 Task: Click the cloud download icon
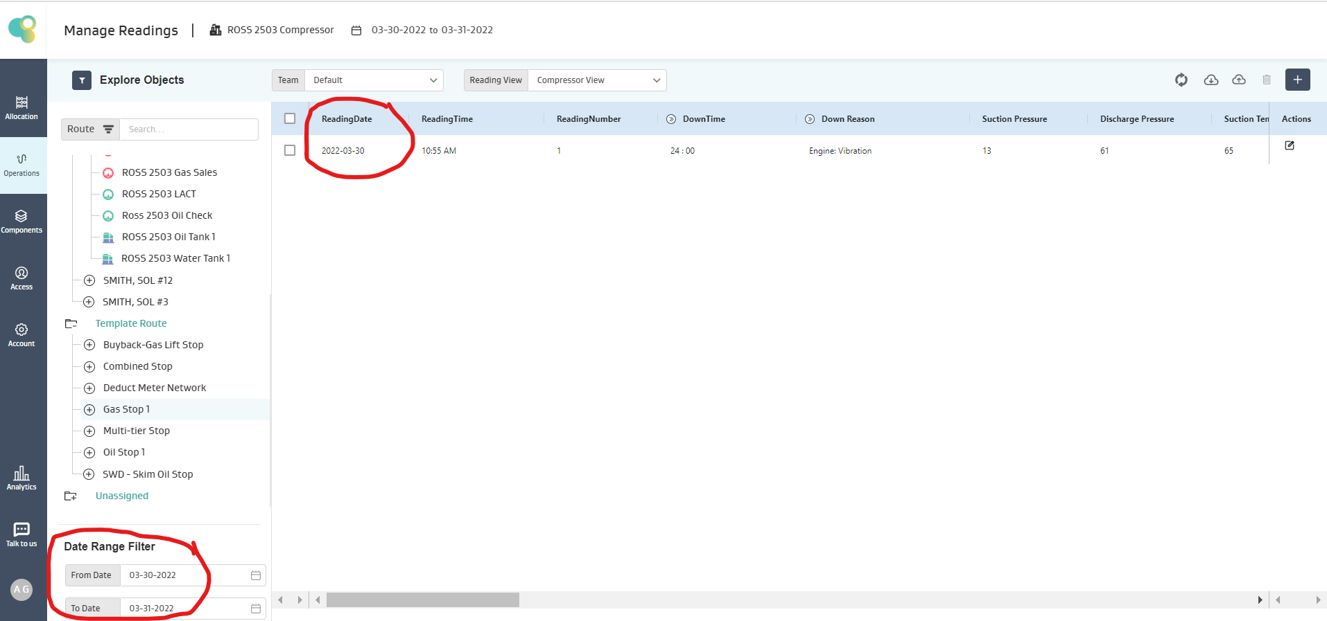click(x=1211, y=80)
